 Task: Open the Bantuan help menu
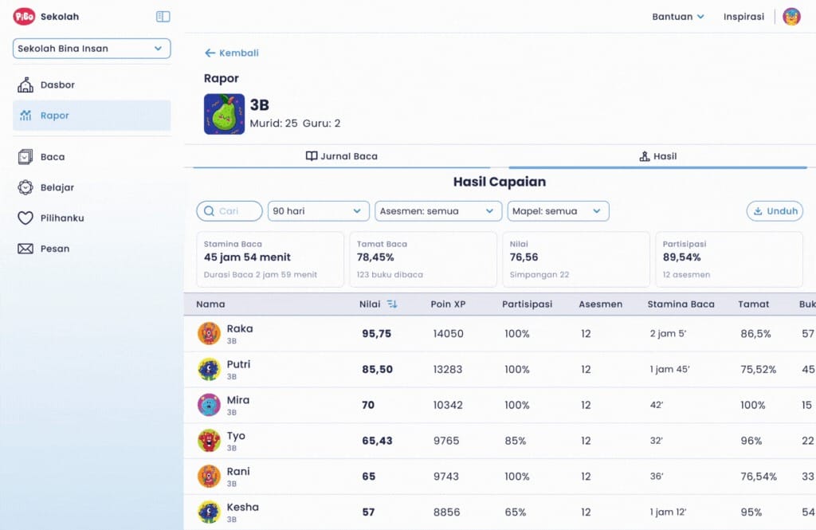[x=678, y=17]
